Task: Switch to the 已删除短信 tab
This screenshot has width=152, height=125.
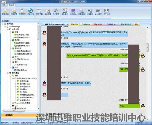Action: point(86,25)
